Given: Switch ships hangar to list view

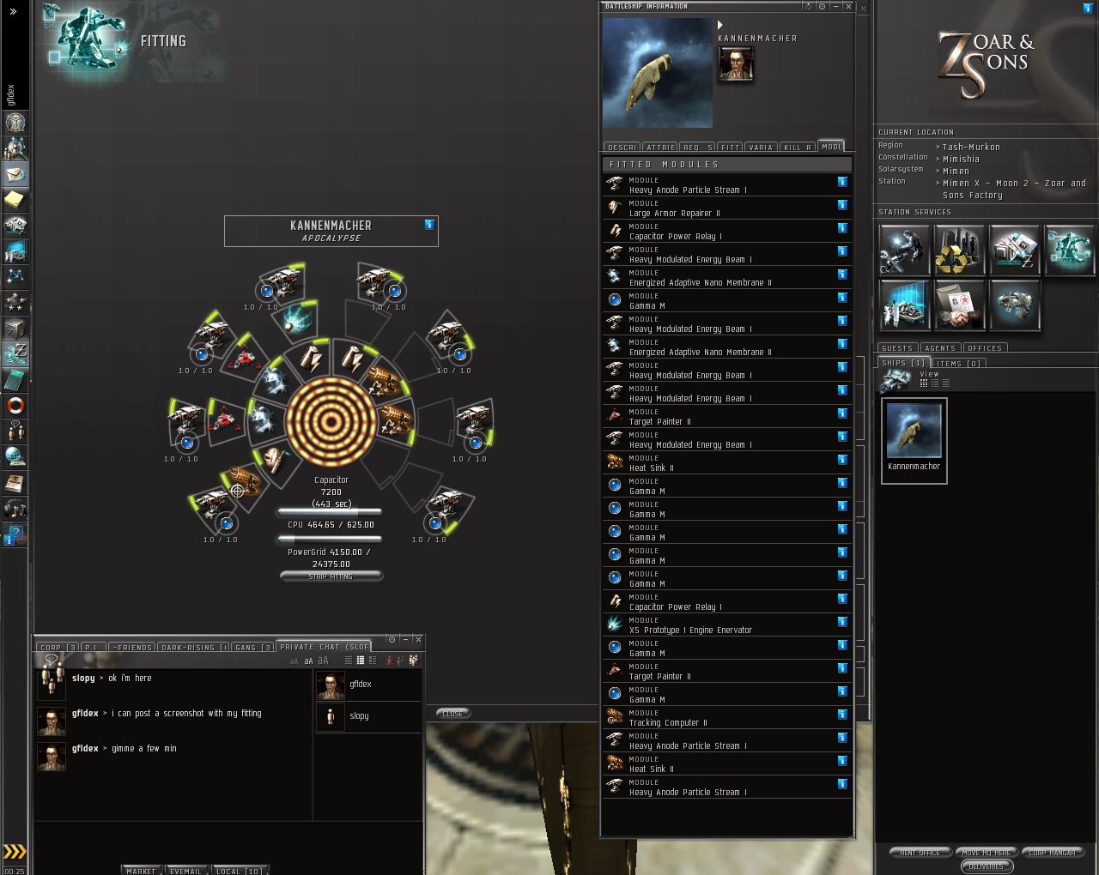Looking at the screenshot, I should point(946,383).
